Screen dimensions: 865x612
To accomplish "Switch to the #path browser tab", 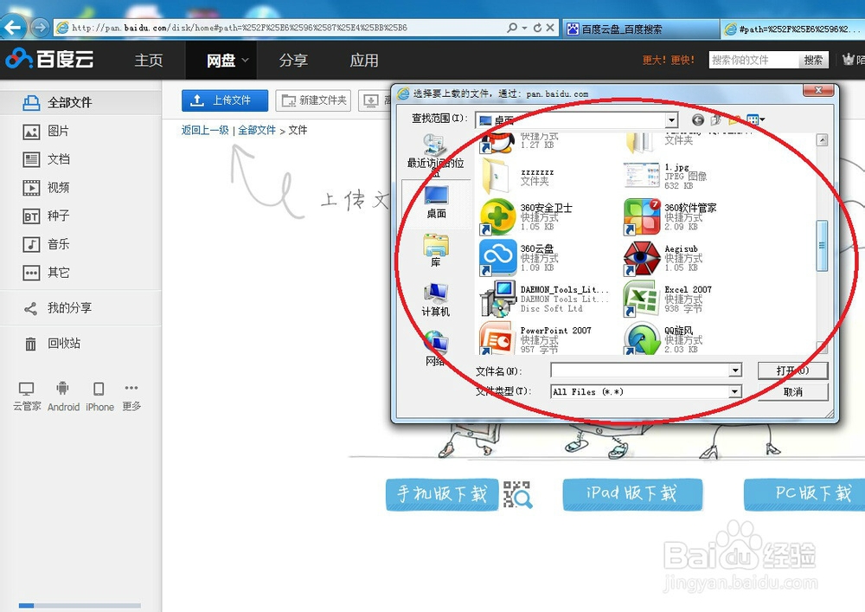I will 793,29.
